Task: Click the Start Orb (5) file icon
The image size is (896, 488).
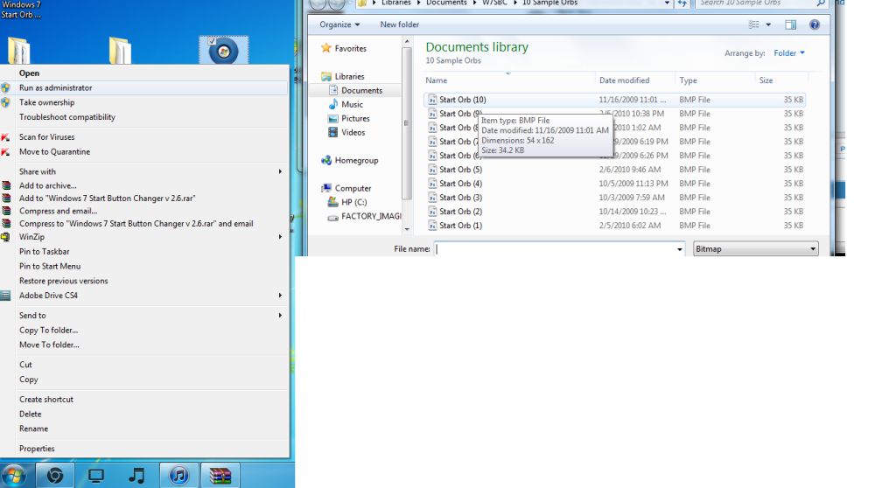Action: 432,169
